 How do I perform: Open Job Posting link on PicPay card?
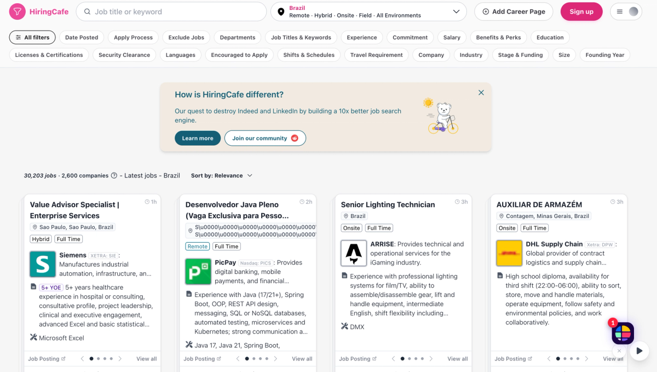(201, 359)
